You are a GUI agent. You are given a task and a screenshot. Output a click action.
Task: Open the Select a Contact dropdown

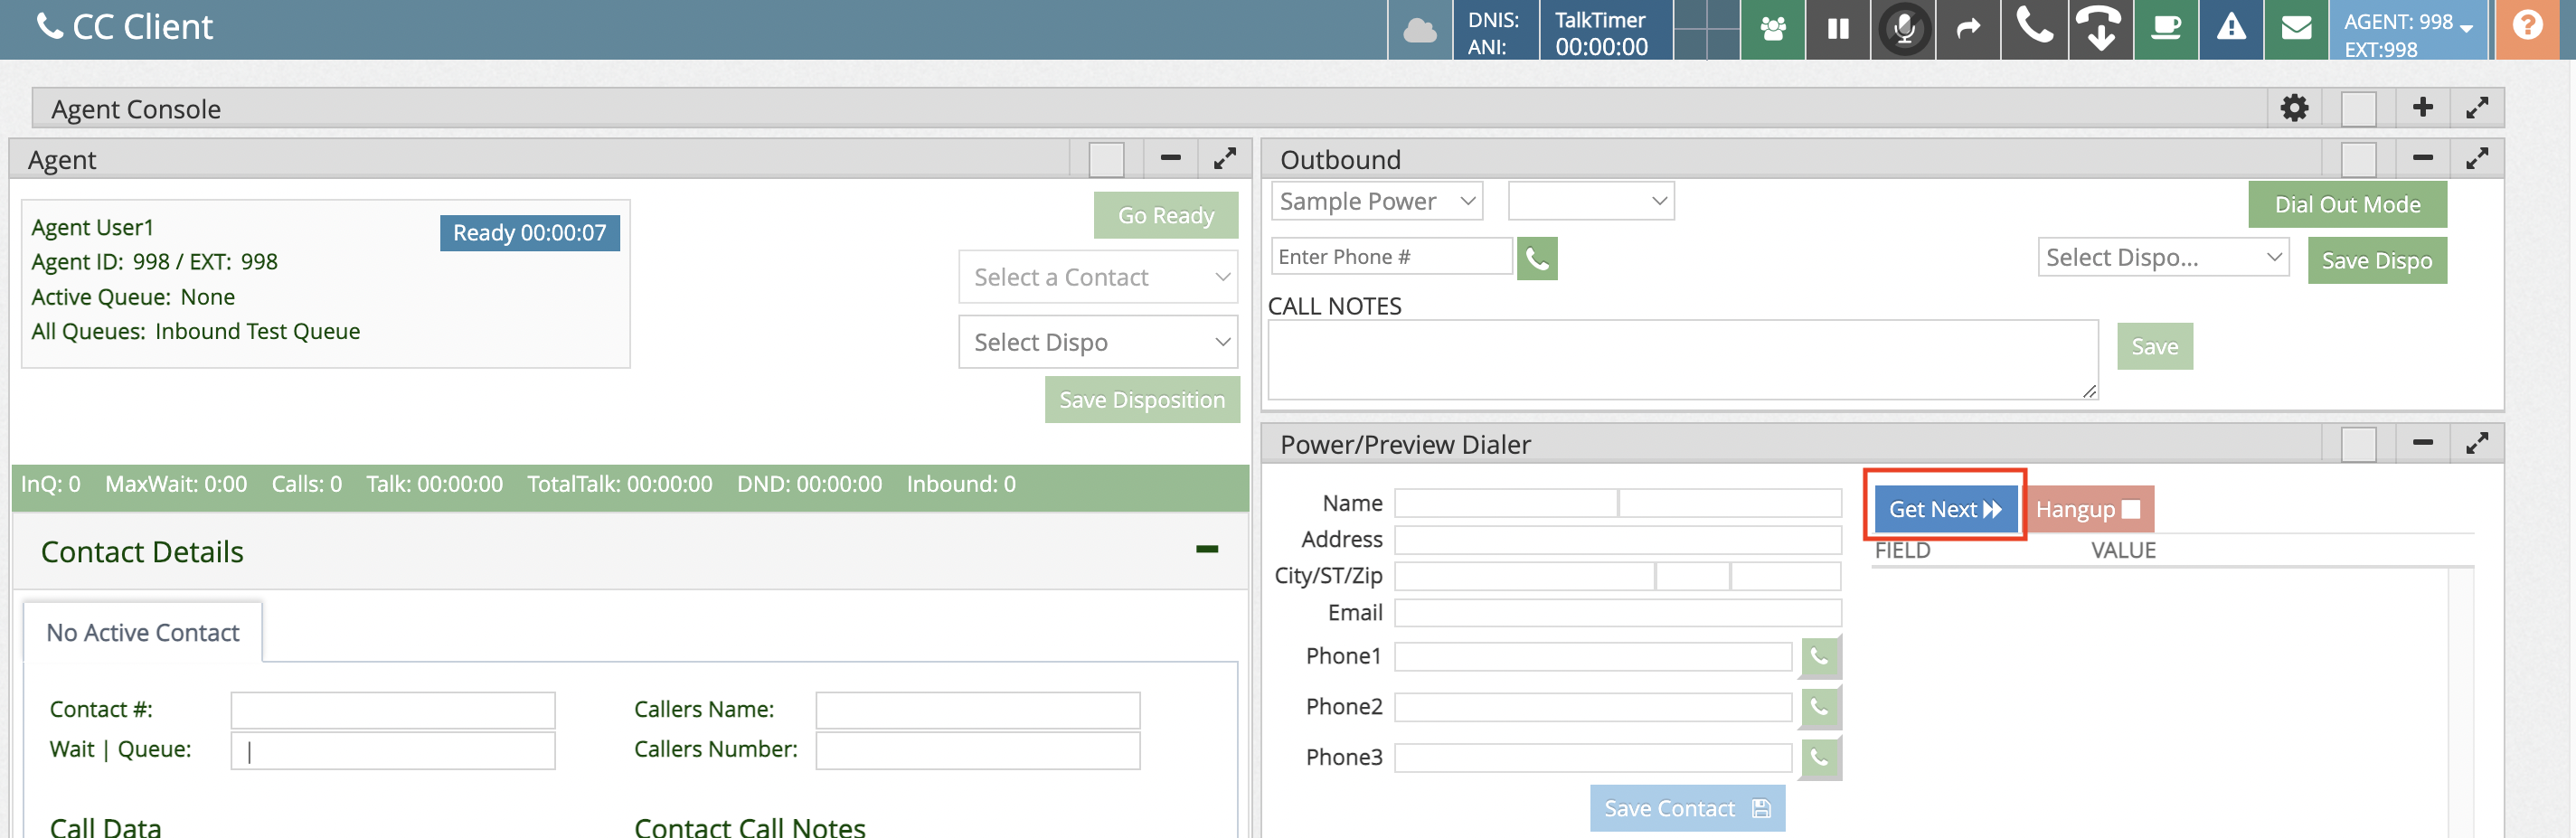(1098, 277)
